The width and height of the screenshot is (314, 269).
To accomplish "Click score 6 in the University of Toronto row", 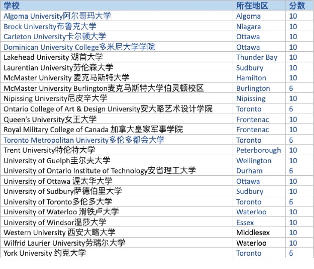I will pyautogui.click(x=291, y=202).
